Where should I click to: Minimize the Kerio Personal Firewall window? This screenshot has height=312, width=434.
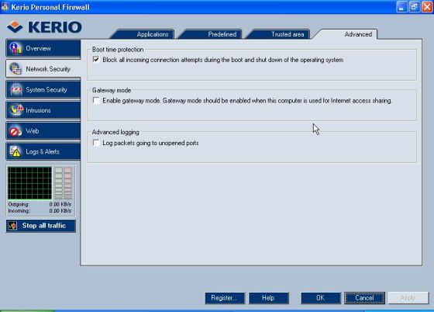pos(402,7)
